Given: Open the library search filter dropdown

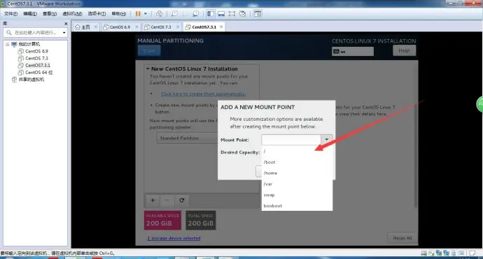Looking at the screenshot, I should pos(64,33).
